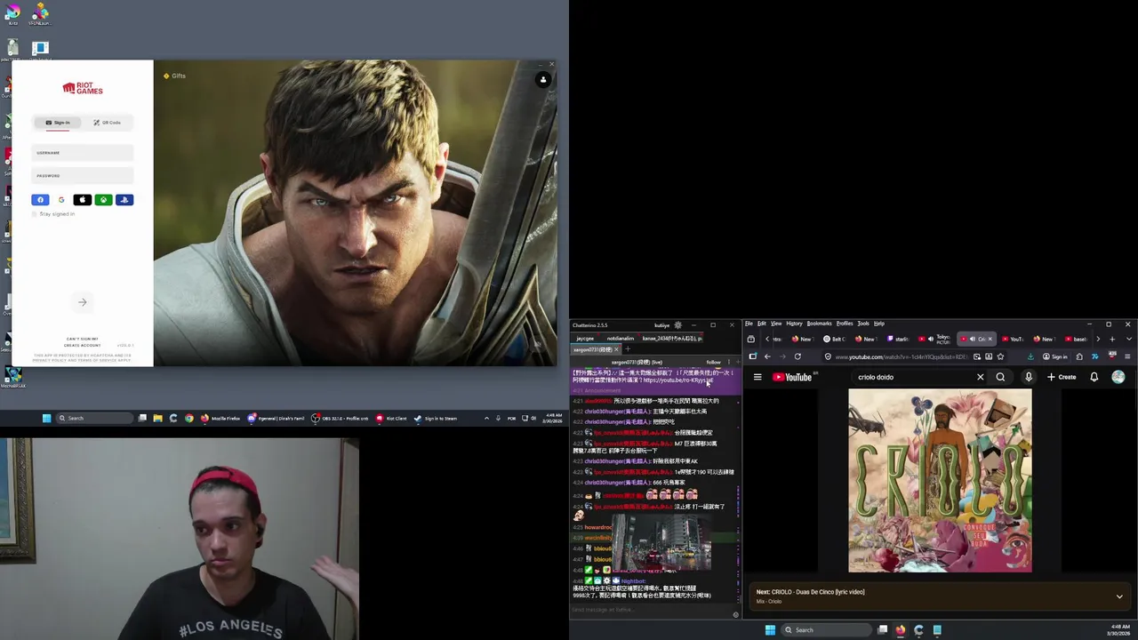Switch to the notdianalim Chatterino tab
Image resolution: width=1138 pixels, height=640 pixels.
coord(621,339)
